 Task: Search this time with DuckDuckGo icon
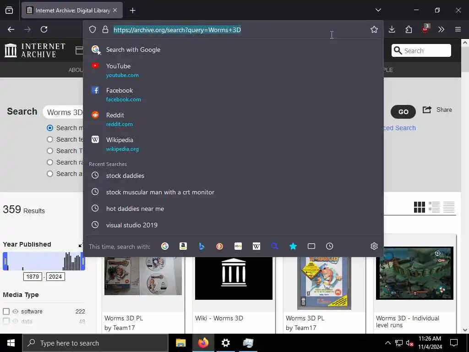pos(219,246)
